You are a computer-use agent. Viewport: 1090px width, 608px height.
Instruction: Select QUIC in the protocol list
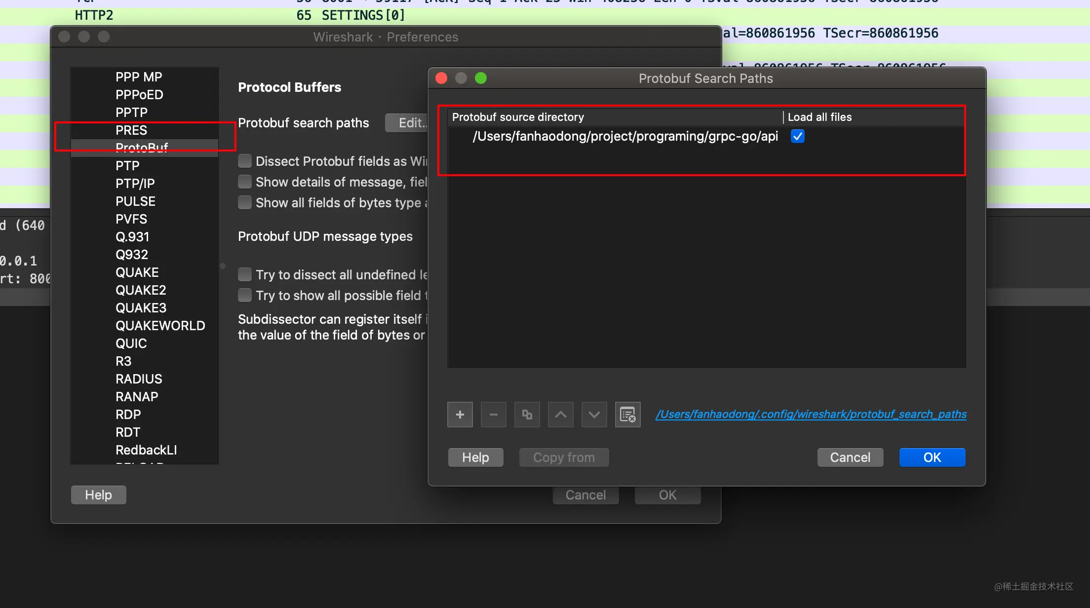(x=144, y=343)
